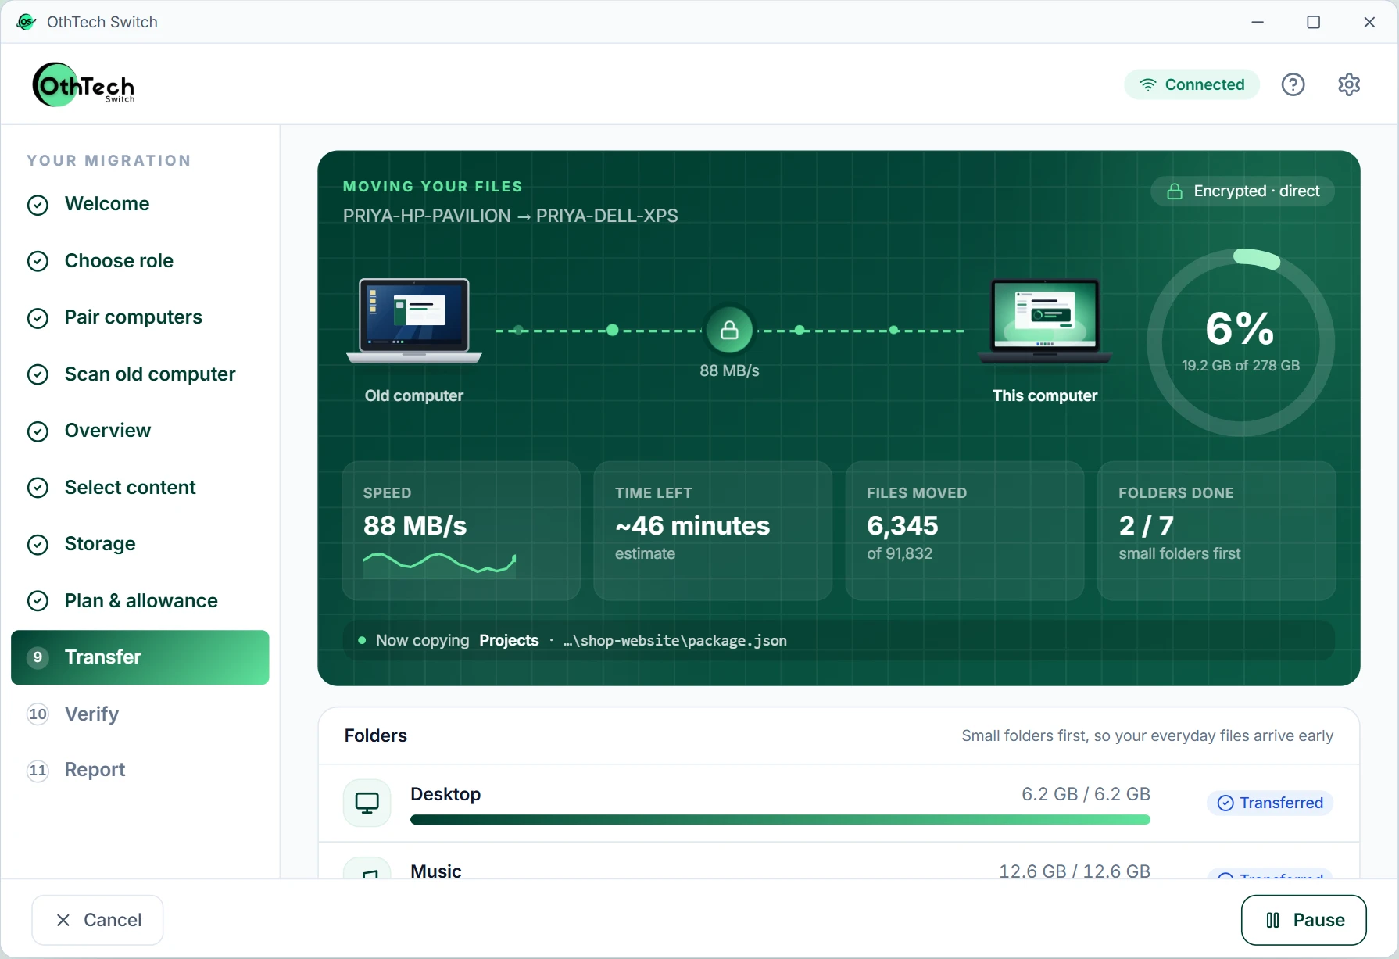Click the Folders section heading
This screenshot has height=959, width=1399.
[x=376, y=735]
